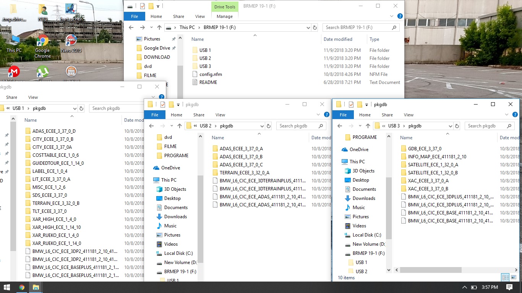Image resolution: width=522 pixels, height=293 pixels.
Task: Select the TERRAIN_ECEE_3_32_0_A folder
Action: [244, 173]
